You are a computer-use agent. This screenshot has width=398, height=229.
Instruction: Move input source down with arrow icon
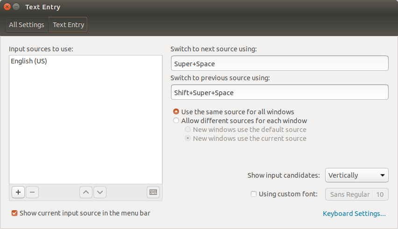point(100,192)
